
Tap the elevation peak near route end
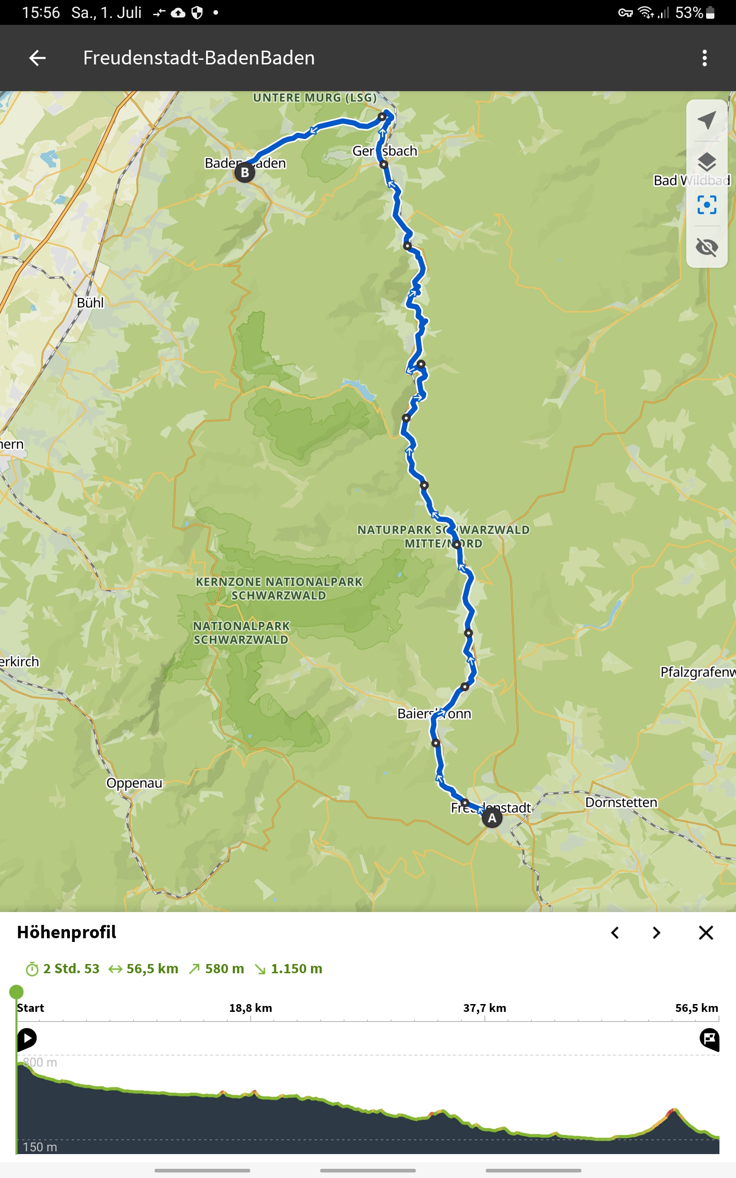[673, 1110]
